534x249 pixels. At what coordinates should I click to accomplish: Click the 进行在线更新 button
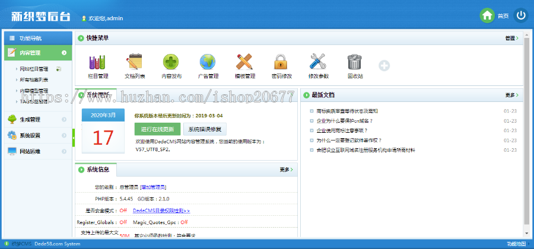157,129
